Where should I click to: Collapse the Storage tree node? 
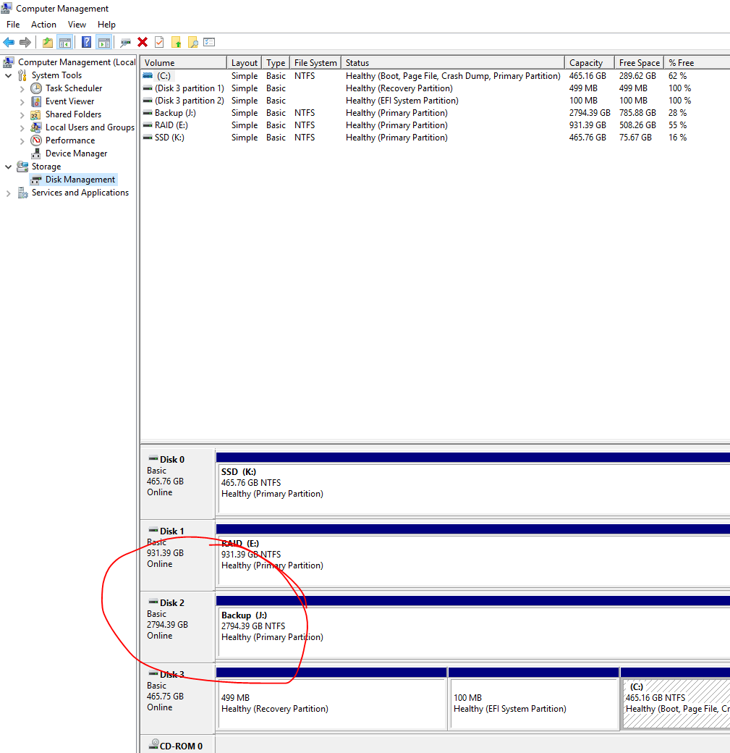coord(9,167)
